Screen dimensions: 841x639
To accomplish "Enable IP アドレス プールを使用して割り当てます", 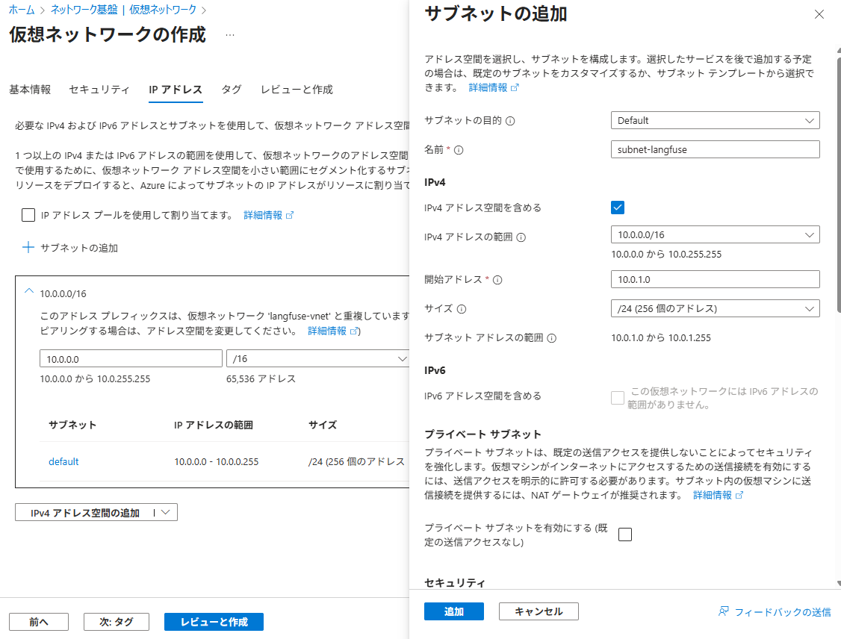I will [x=28, y=215].
